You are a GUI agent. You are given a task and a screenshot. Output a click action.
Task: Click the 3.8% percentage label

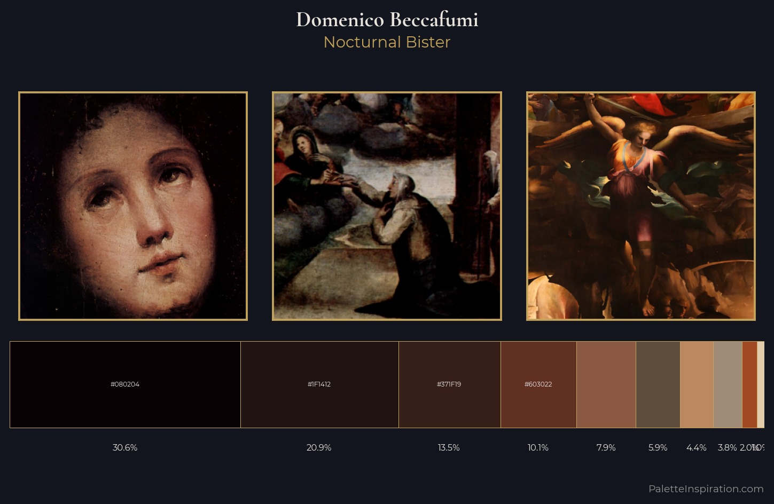point(727,447)
